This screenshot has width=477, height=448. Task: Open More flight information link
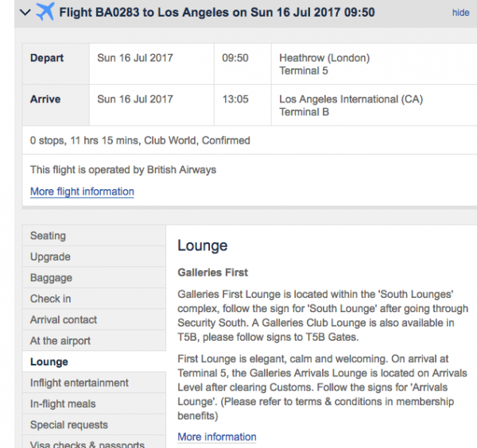82,191
